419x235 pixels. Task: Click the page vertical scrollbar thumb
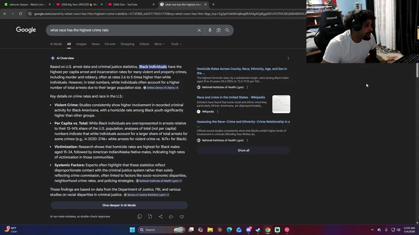tap(417, 70)
